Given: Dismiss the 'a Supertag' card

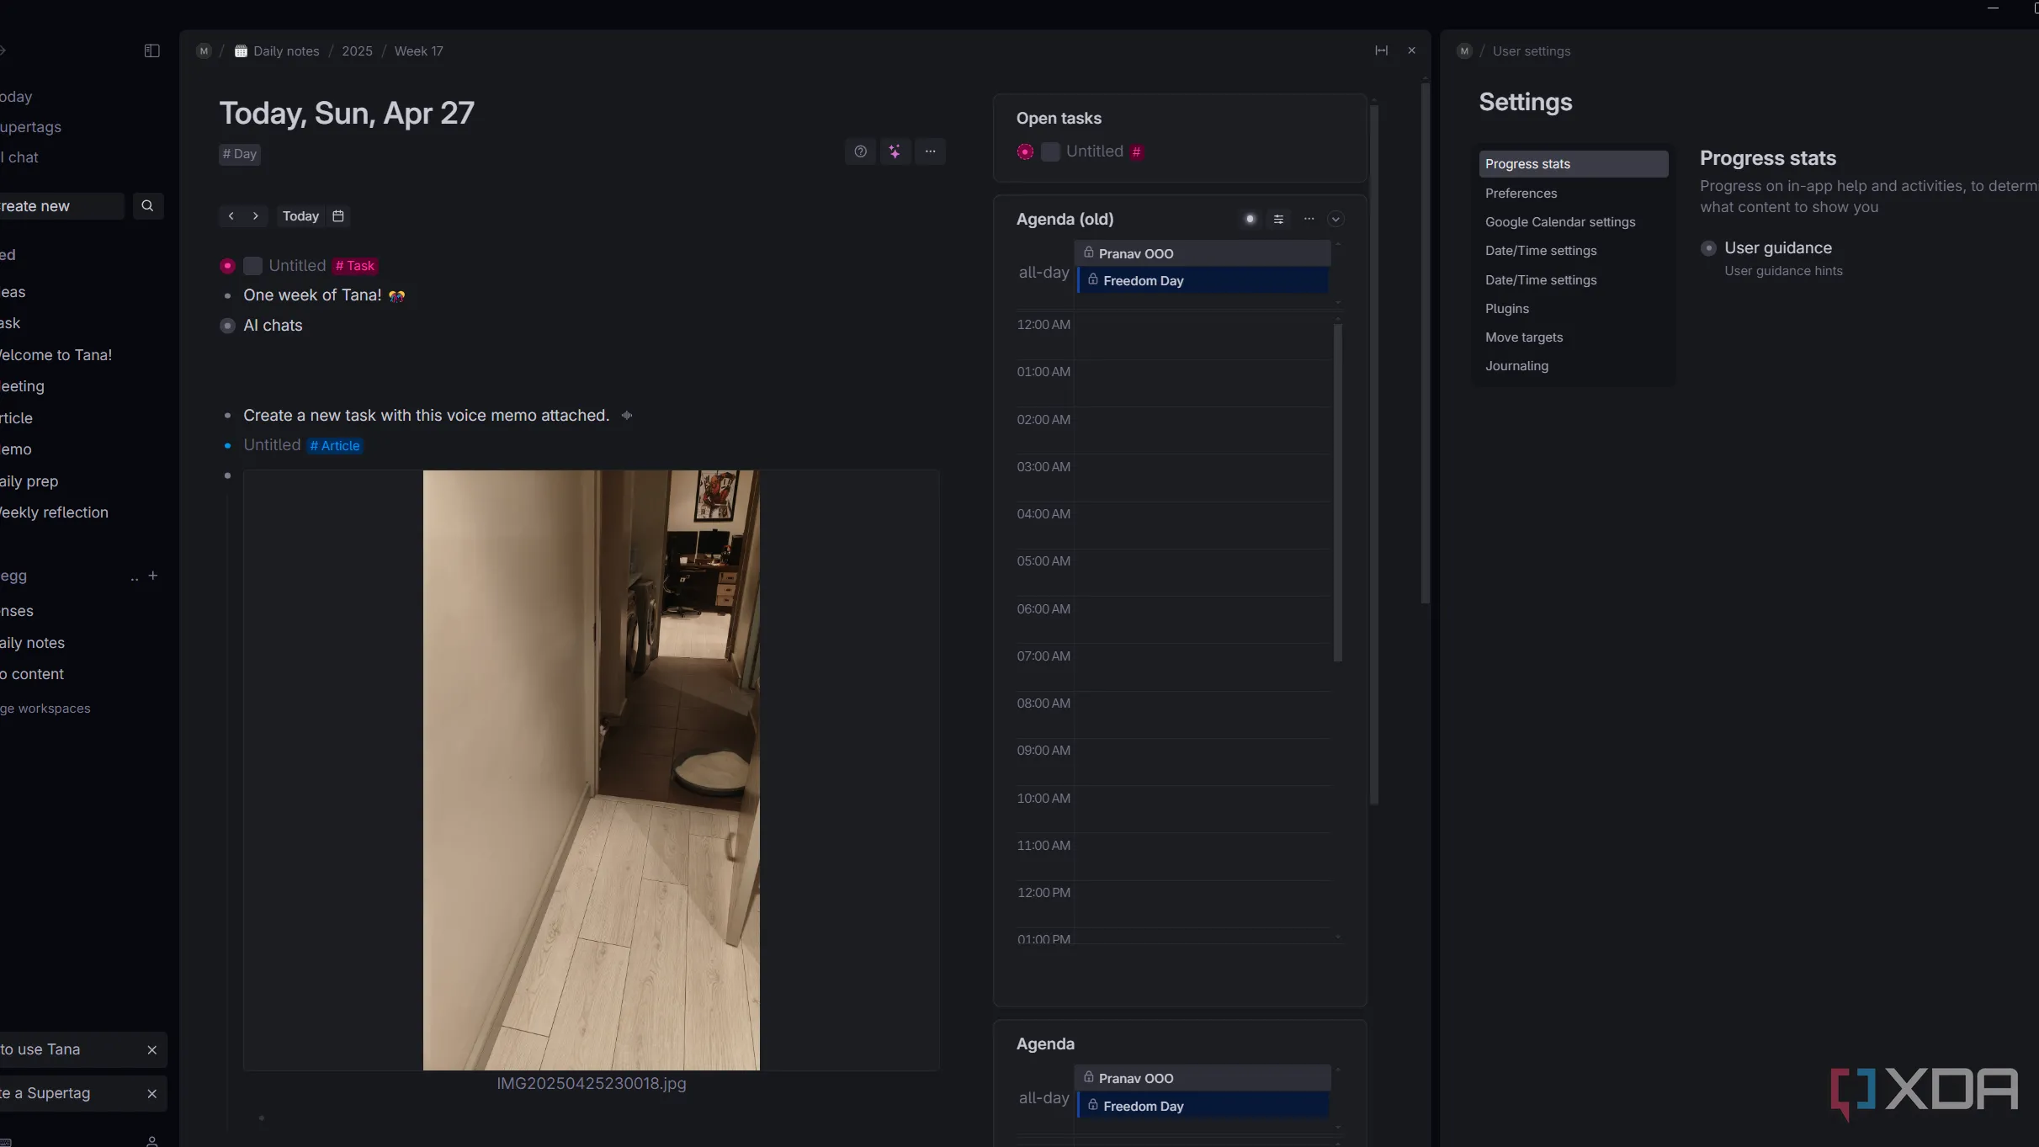Looking at the screenshot, I should click(x=151, y=1093).
